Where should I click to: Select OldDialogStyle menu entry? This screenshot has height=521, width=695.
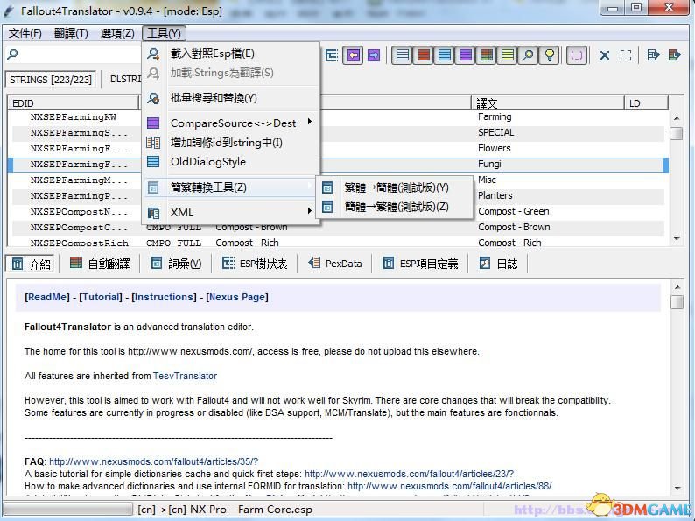point(231,162)
